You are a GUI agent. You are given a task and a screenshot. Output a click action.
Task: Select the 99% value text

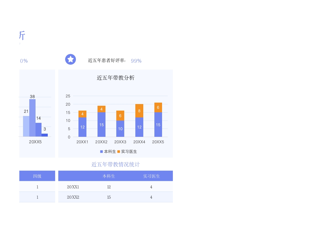(136, 61)
